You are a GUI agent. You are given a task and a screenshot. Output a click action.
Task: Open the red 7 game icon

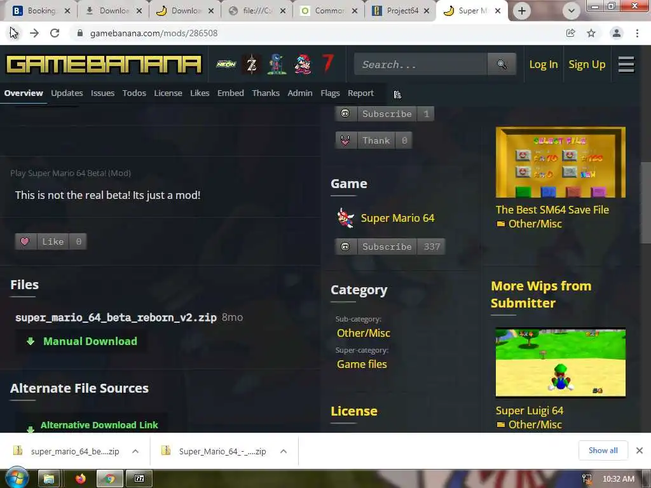pyautogui.click(x=328, y=64)
